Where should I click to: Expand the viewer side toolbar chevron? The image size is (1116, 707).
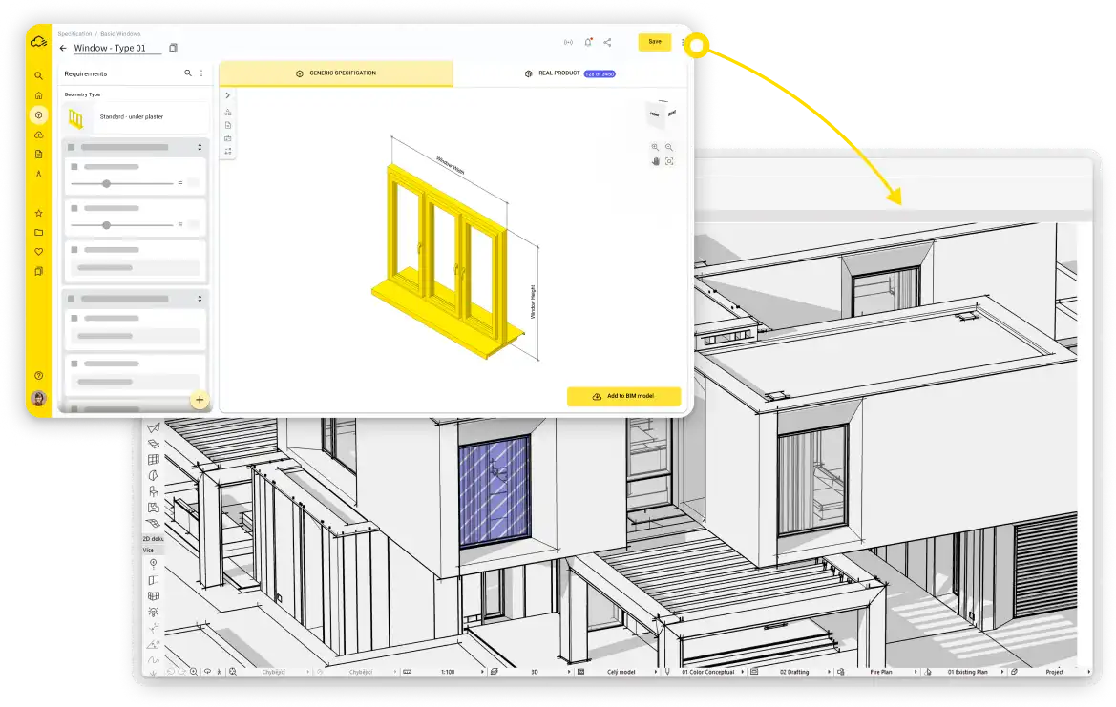[x=228, y=95]
